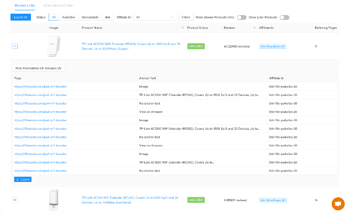
Task: Click AVAILABLE badge of the AC750 product
Action: click(x=196, y=200)
